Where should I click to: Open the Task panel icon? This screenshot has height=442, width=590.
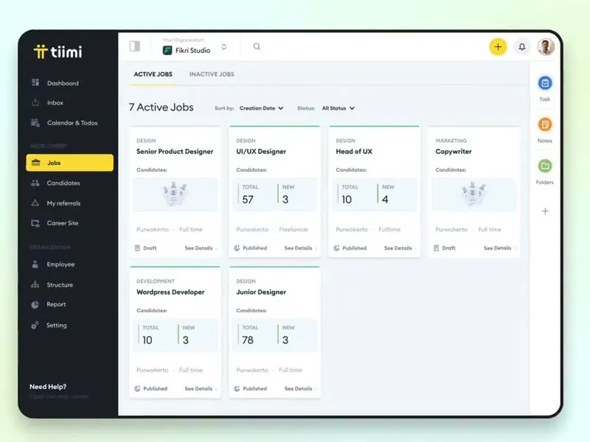click(x=545, y=83)
